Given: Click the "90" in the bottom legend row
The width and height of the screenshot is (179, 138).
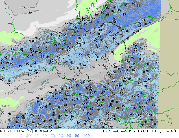Looking at the screenshot, I should [x=61, y=136].
